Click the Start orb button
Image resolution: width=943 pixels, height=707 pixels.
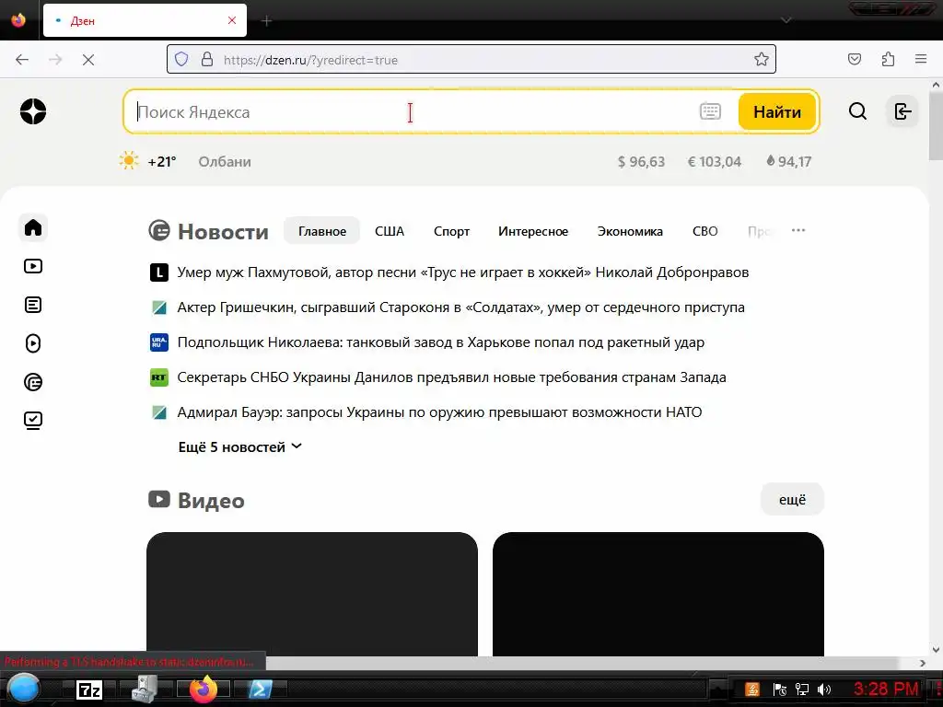tap(24, 689)
